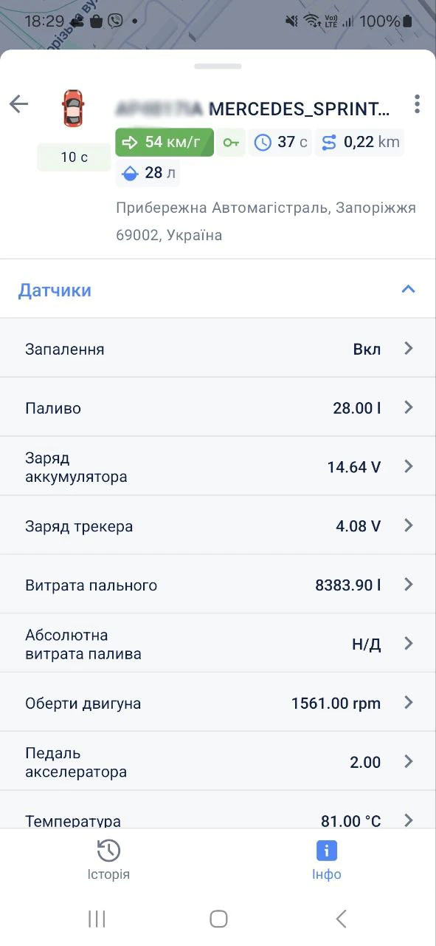Collapse the Датчики section chevron

click(408, 289)
